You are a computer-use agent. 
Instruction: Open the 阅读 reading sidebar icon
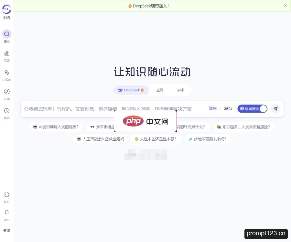coord(7,53)
